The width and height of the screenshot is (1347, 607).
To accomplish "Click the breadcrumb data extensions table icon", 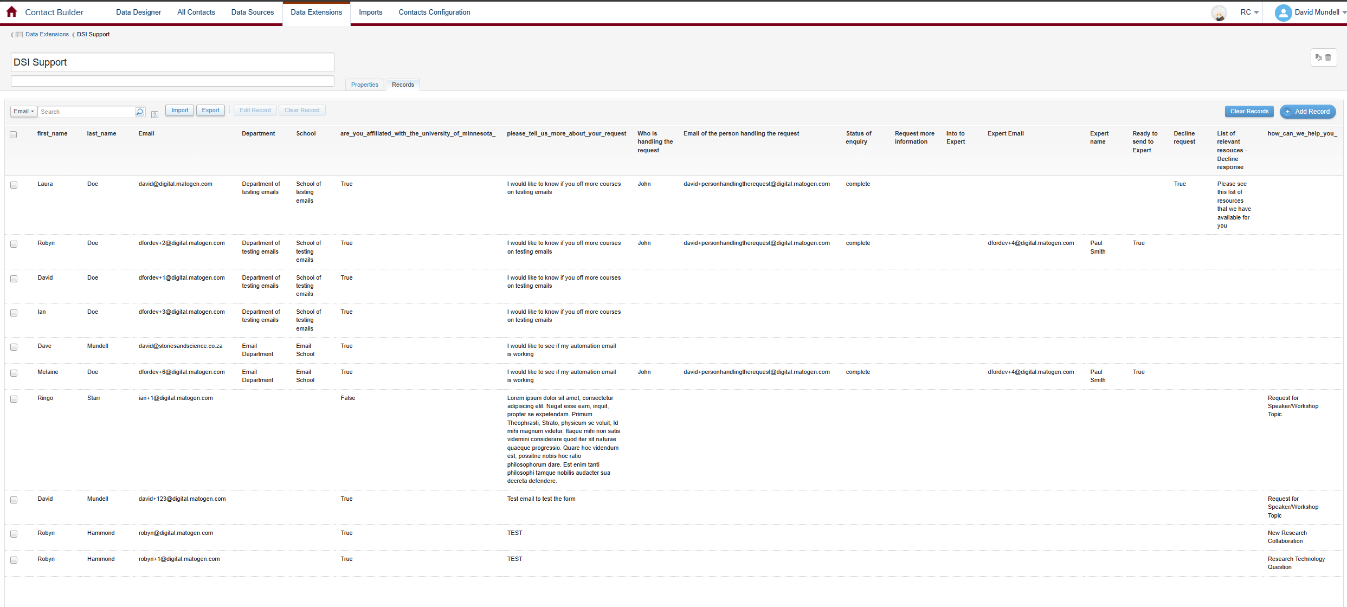I will [x=20, y=35].
